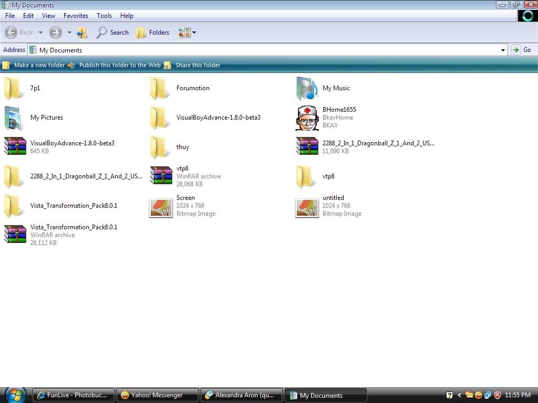Select the 2288_2_In_1_Dragonball folder icon
Screen dimensions: 538x403
tap(14, 177)
